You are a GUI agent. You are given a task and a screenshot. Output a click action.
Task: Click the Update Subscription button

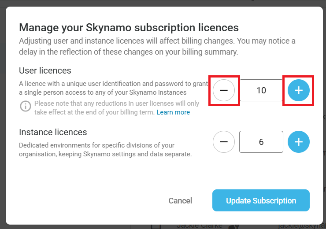[261, 201]
